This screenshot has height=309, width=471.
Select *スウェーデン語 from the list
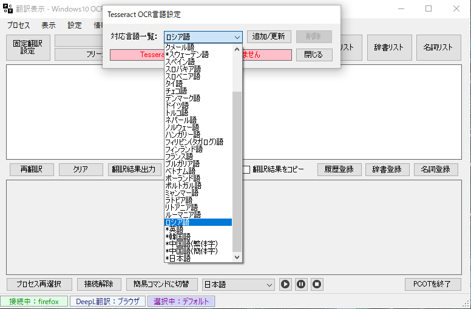pos(198,55)
